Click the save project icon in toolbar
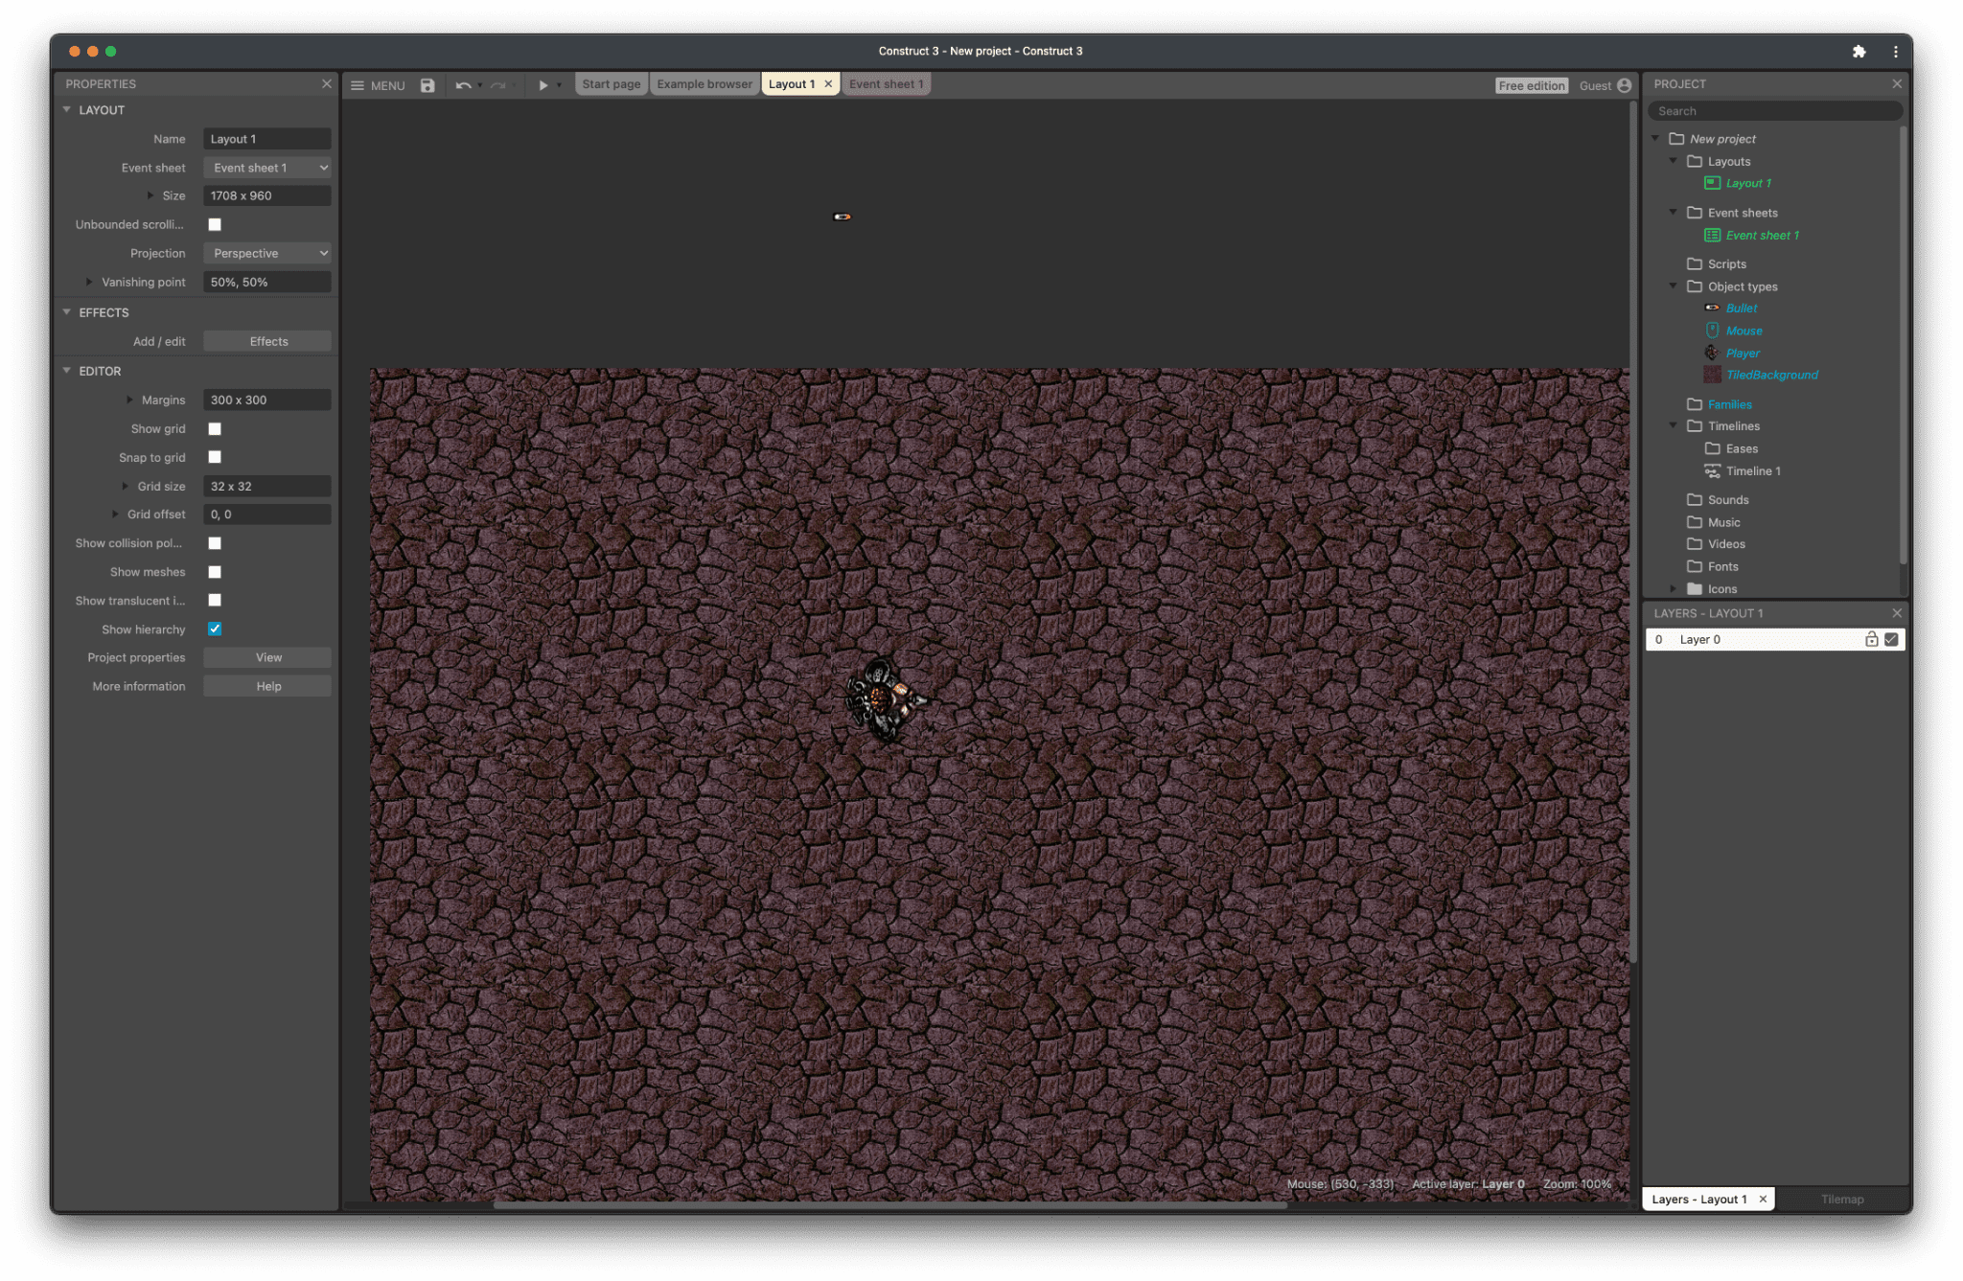Image resolution: width=1963 pixels, height=1281 pixels. tap(427, 84)
